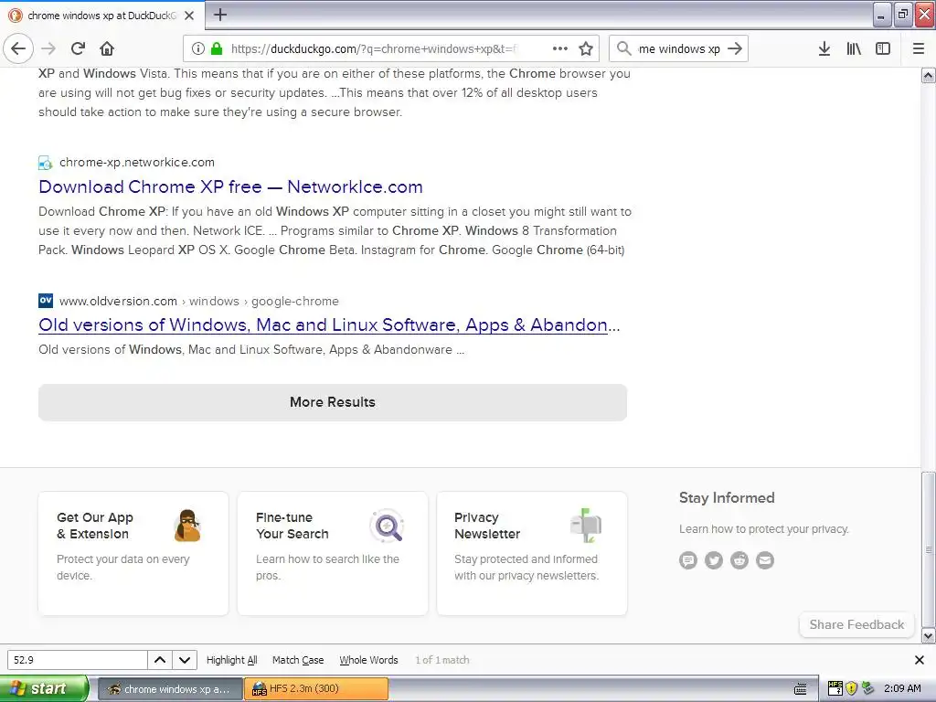Screen dimensions: 936x702
Task: Switch to chrome windows xp taskbar button
Action: point(170,689)
